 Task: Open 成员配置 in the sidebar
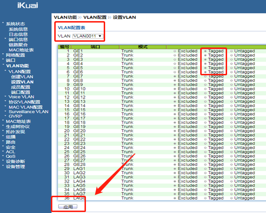tap(21, 87)
